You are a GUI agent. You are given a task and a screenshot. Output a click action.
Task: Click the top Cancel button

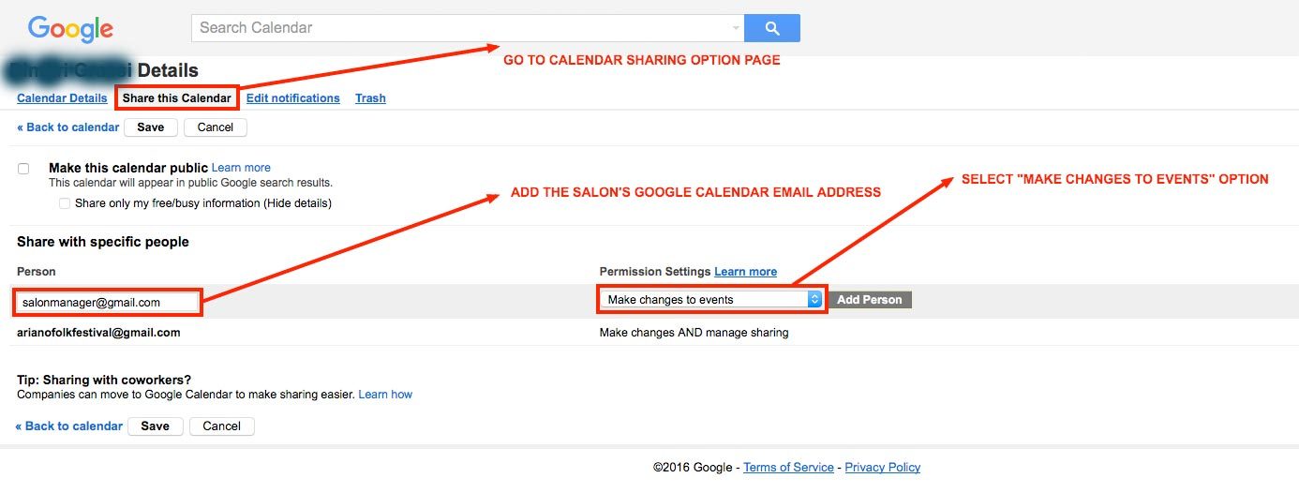(216, 127)
